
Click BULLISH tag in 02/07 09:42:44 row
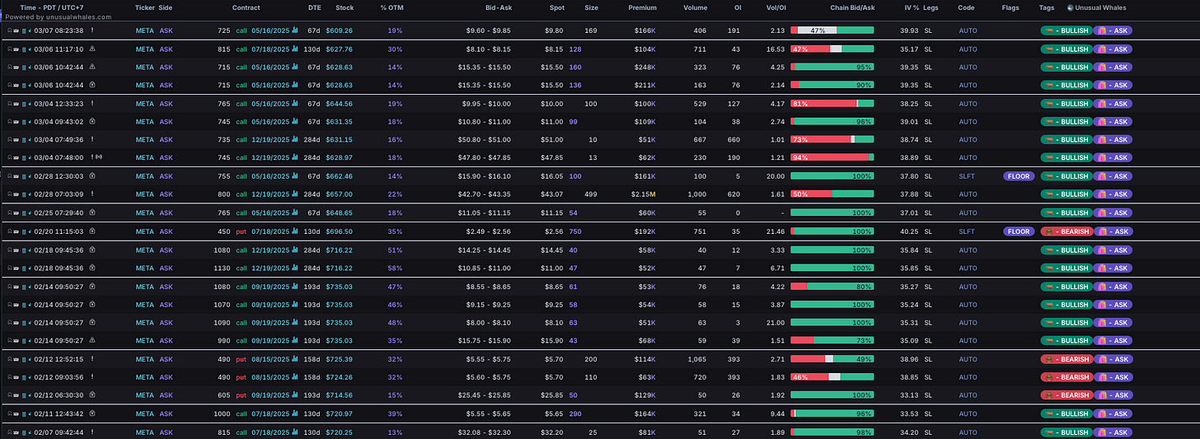click(x=1066, y=432)
